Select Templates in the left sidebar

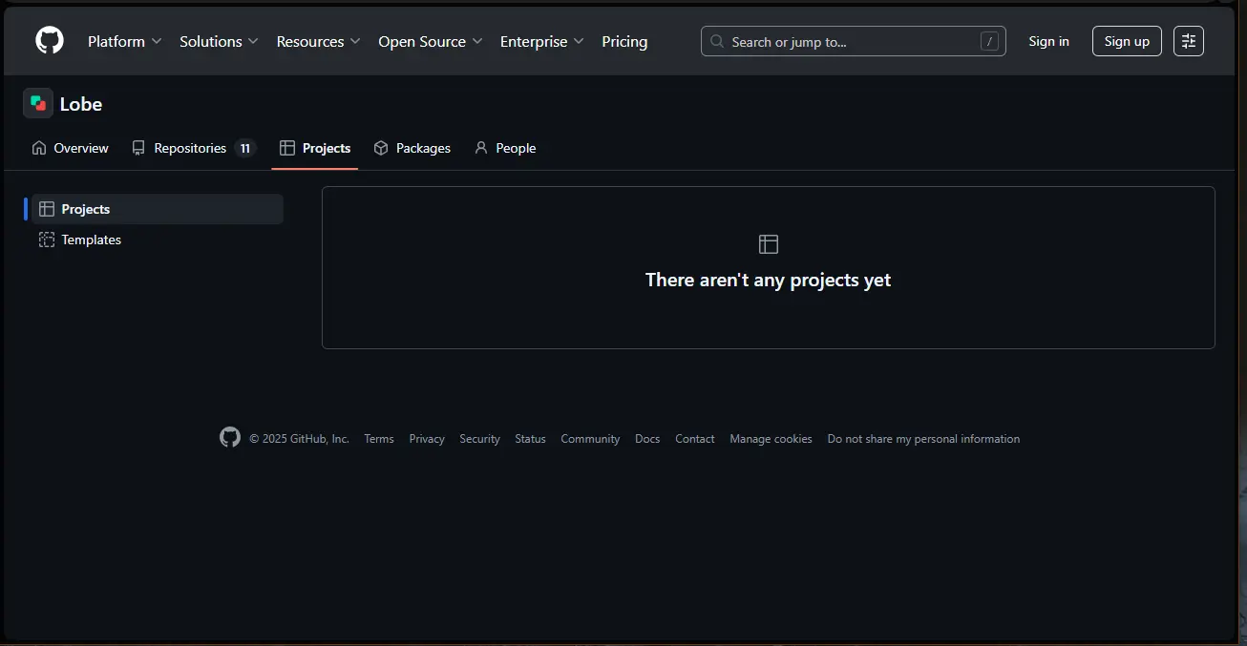158,240
